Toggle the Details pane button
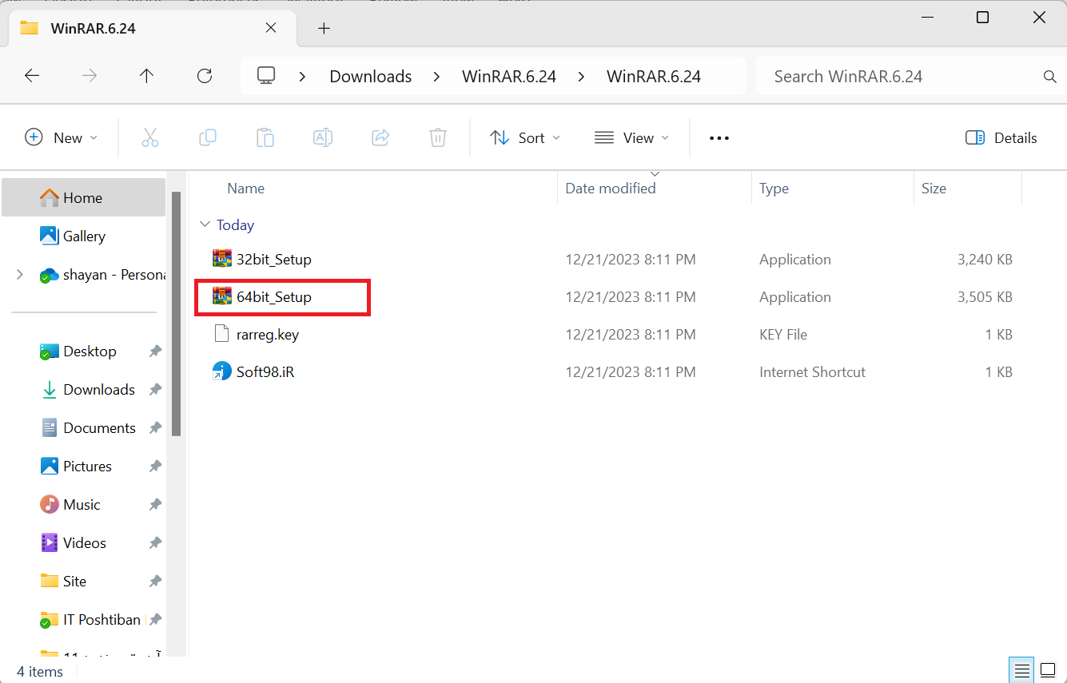 click(1001, 137)
